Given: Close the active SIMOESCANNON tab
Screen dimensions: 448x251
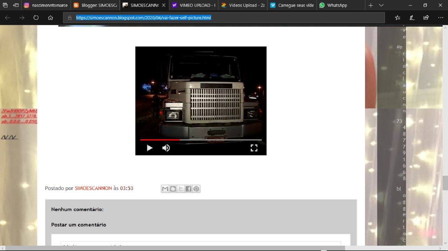Looking at the screenshot, I should pos(163,5).
